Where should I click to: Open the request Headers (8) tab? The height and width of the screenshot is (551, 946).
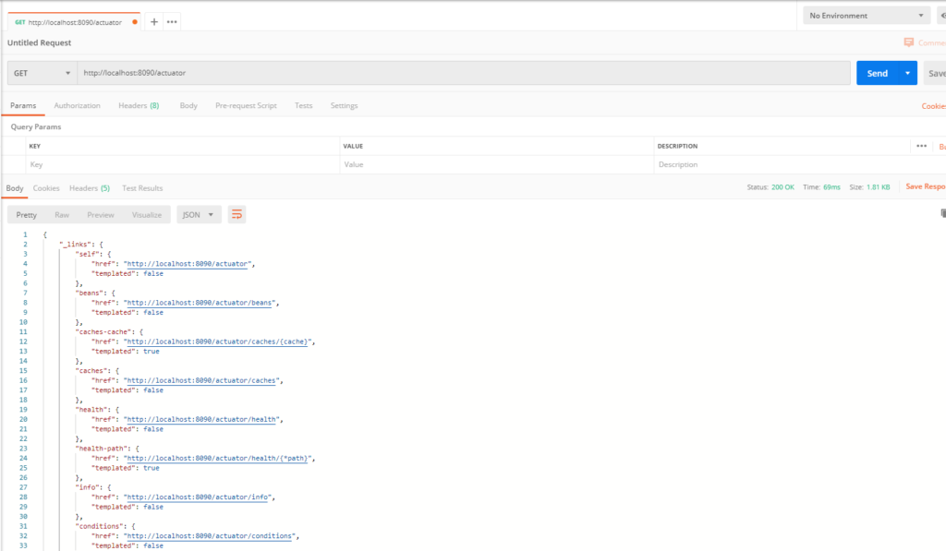[139, 105]
